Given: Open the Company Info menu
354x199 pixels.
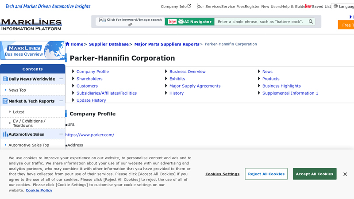Looking at the screenshot, I should tap(176, 7).
